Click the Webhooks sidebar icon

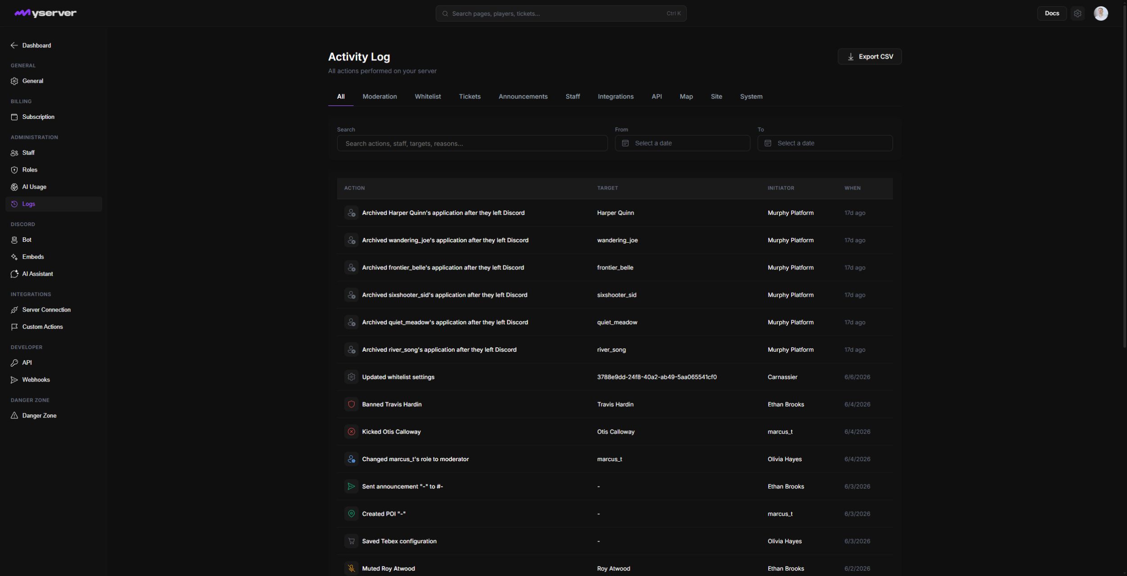coord(14,380)
